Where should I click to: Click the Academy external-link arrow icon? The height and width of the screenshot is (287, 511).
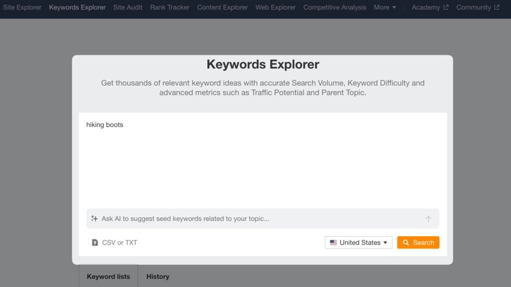(446, 7)
